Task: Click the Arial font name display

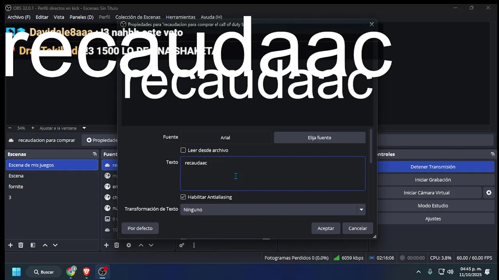Action: (x=225, y=137)
